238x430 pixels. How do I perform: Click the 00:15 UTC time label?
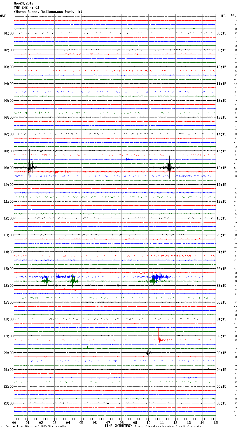pos(221,302)
